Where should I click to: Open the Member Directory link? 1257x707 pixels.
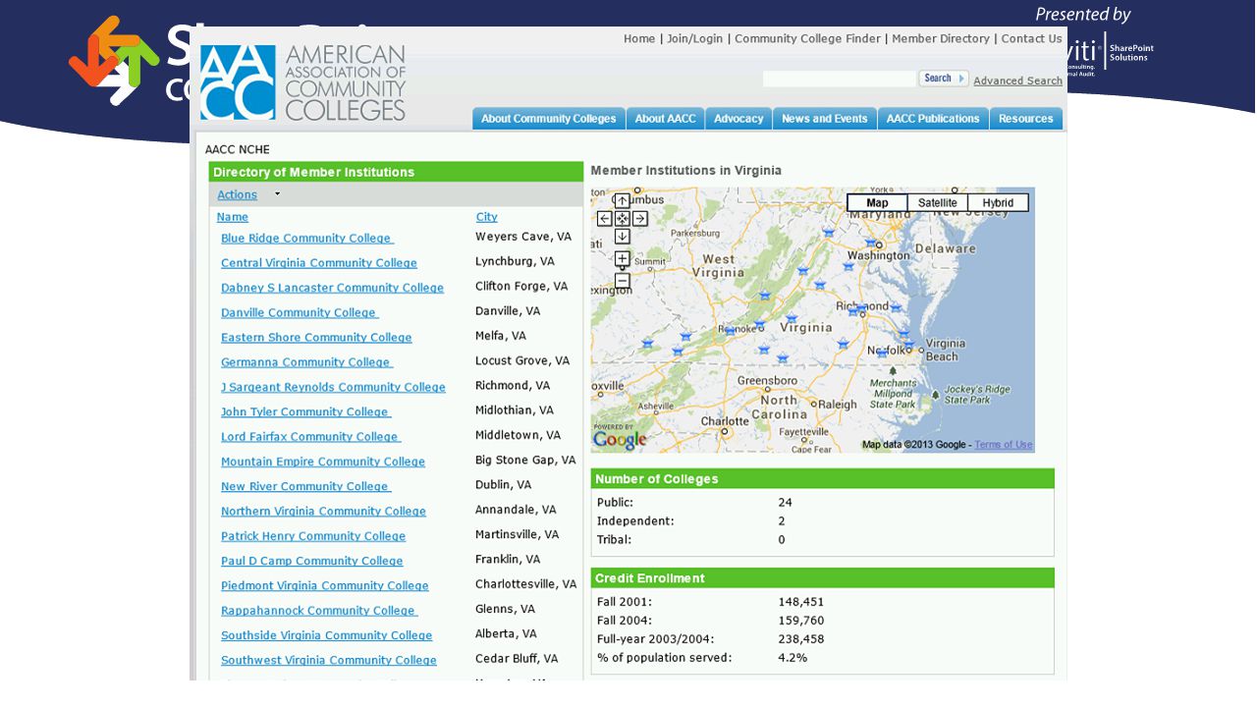941,39
